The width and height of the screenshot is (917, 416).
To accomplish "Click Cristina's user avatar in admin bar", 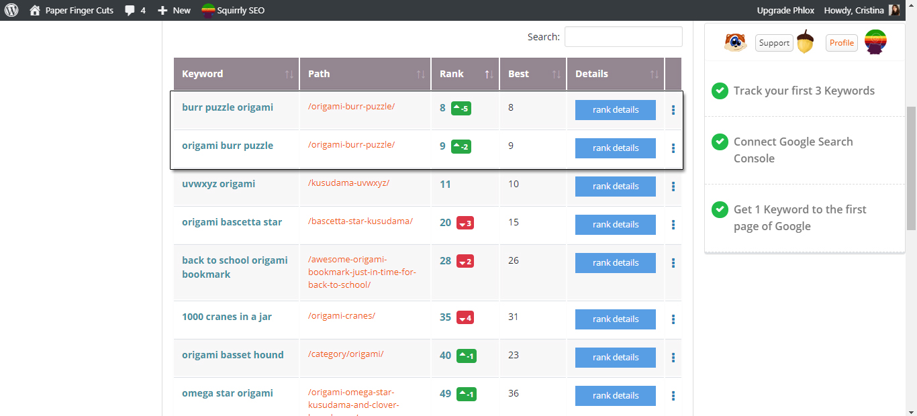I will (894, 10).
